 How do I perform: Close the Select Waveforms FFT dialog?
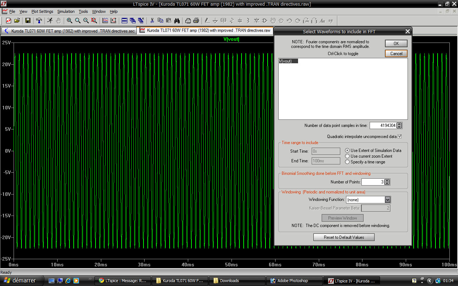tap(408, 31)
